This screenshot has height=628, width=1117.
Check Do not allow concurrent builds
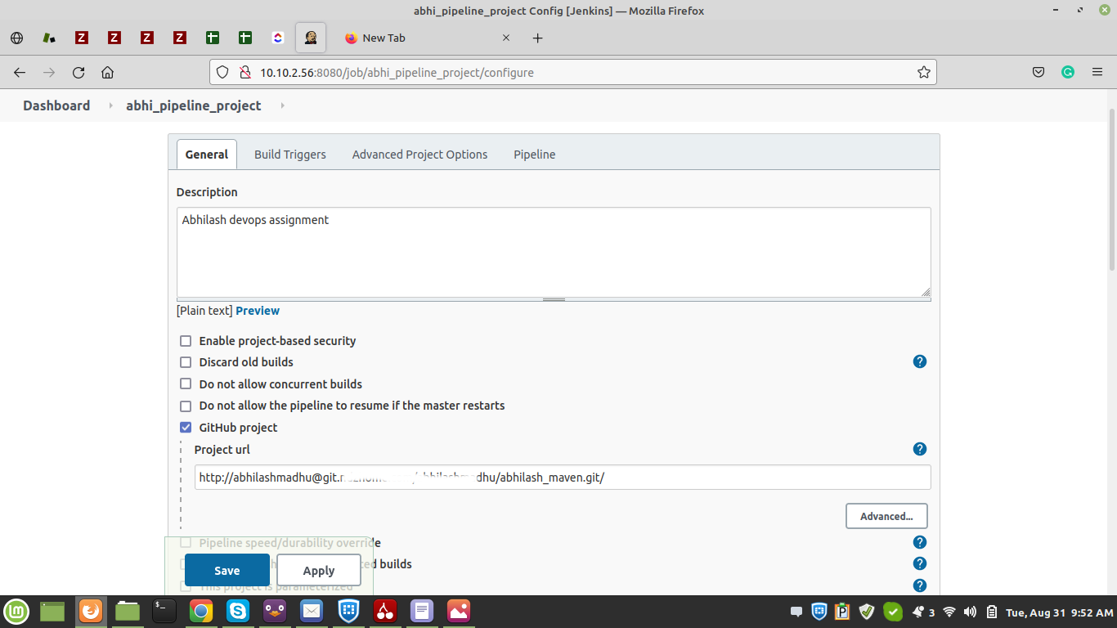click(x=186, y=384)
